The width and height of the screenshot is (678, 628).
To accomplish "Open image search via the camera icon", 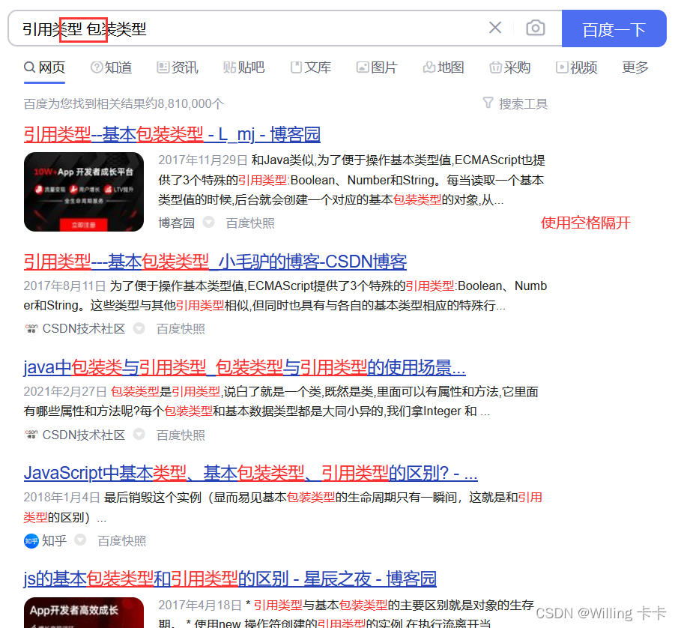I will coord(536,28).
